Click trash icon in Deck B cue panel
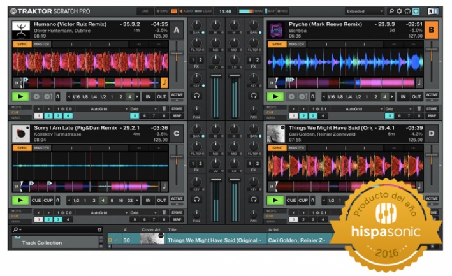This screenshot has width=452, height=276. tap(419, 108)
